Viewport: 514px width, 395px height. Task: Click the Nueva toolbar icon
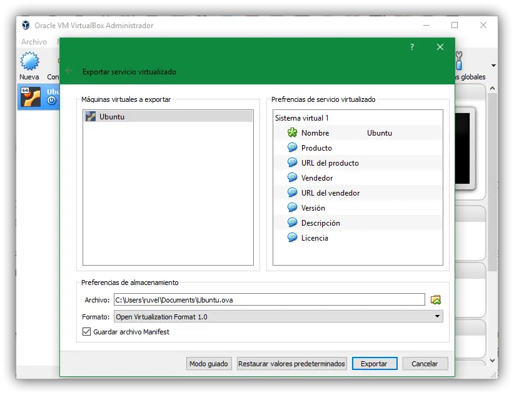(29, 61)
